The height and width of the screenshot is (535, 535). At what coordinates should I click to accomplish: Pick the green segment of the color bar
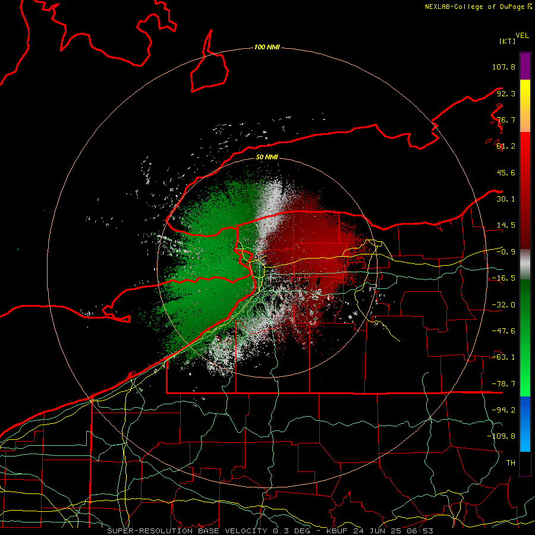(525, 338)
